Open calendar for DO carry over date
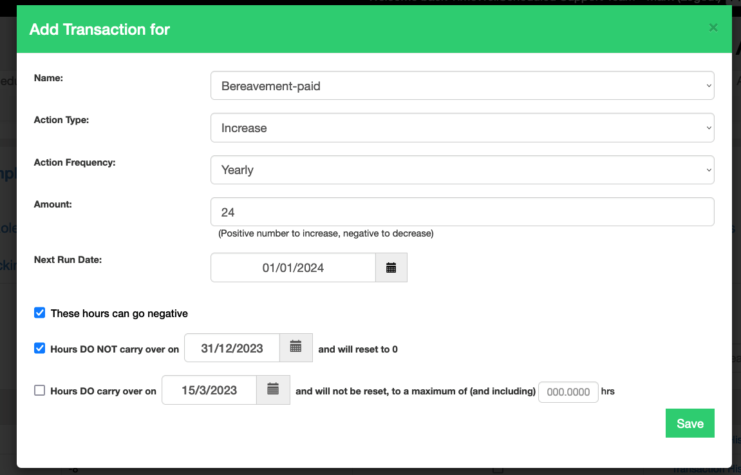Screen dimensions: 741x475 [x=273, y=390]
